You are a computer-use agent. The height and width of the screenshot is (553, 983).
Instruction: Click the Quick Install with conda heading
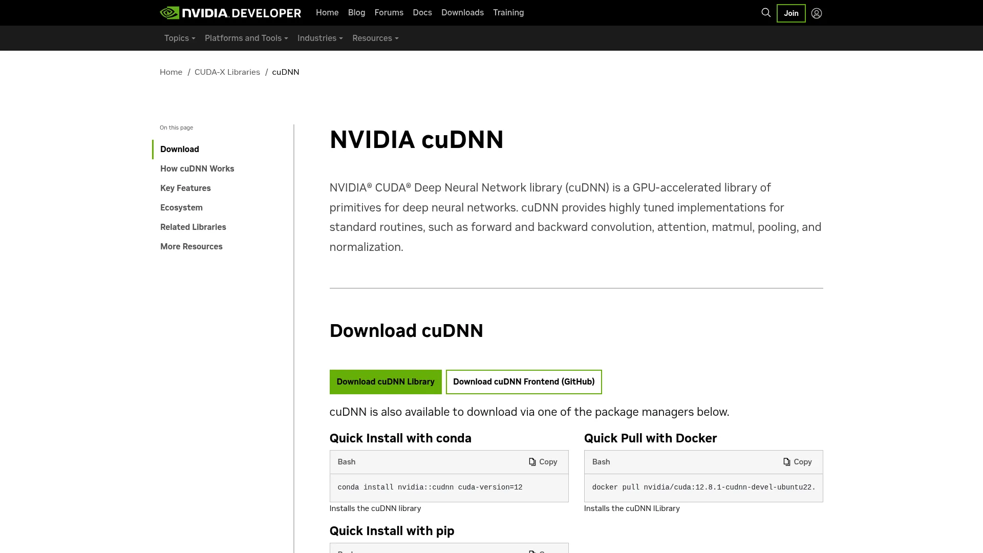(x=400, y=438)
